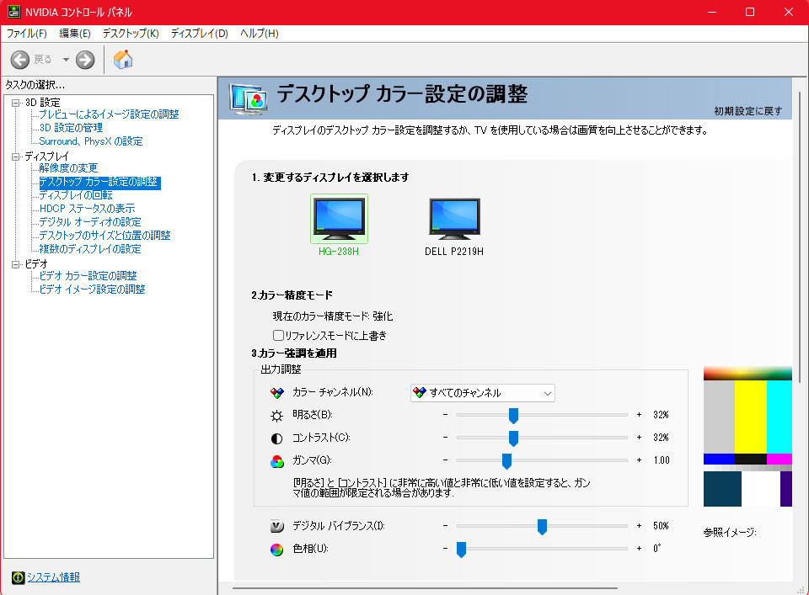Click 初期設定に戻す to restore defaults
Screen dimensions: 809x595
(747, 111)
